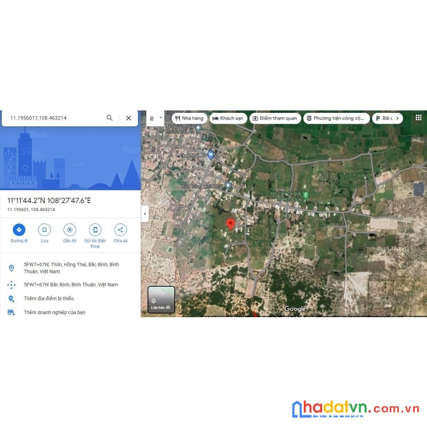Clear the search with the X button

(129, 118)
